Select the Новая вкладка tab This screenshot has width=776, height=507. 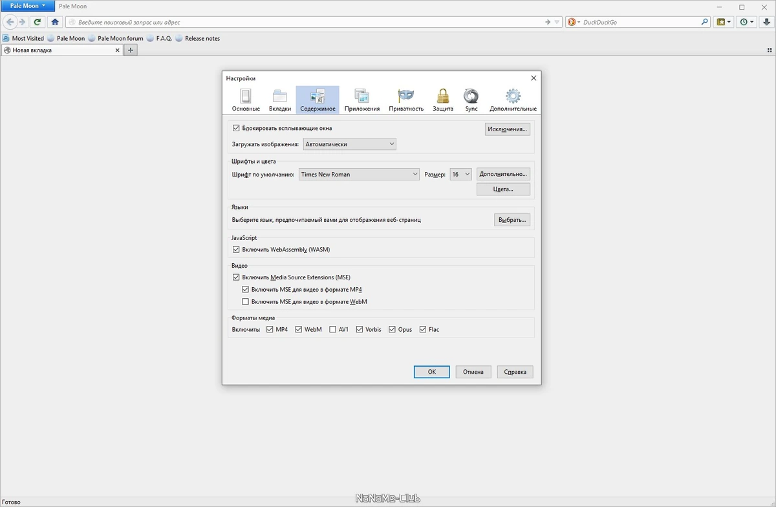[62, 50]
